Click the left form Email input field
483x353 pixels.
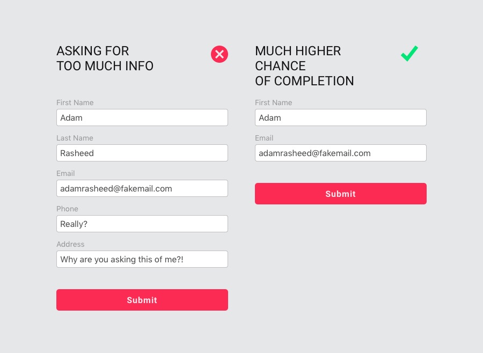[142, 188]
